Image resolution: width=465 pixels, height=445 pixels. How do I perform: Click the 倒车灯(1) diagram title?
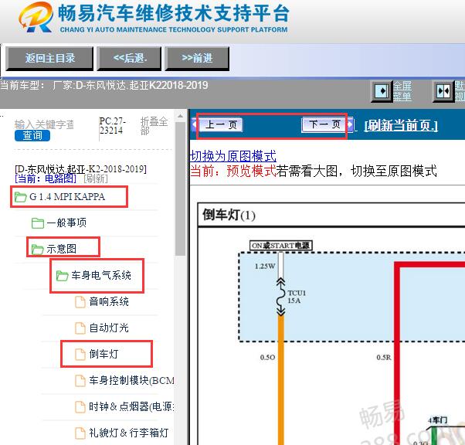click(x=229, y=215)
